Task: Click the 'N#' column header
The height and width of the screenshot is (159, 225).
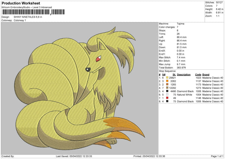Action: pyautogui.click(x=164, y=75)
